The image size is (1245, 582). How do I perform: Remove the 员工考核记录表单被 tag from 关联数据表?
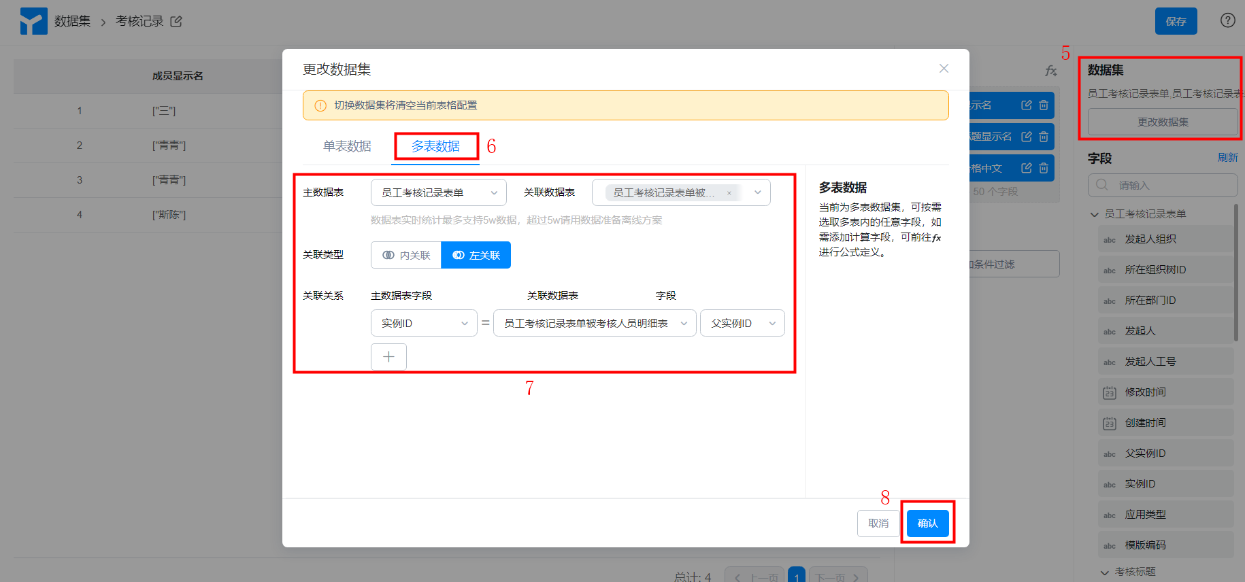point(729,193)
